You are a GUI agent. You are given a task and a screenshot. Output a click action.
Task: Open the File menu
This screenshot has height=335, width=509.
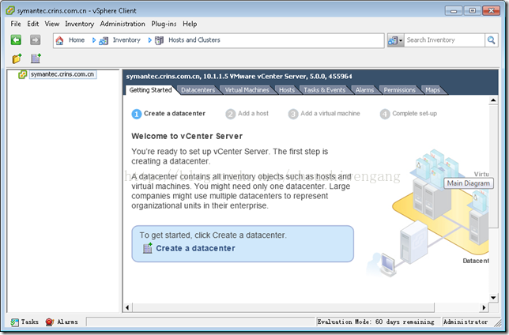(x=16, y=24)
